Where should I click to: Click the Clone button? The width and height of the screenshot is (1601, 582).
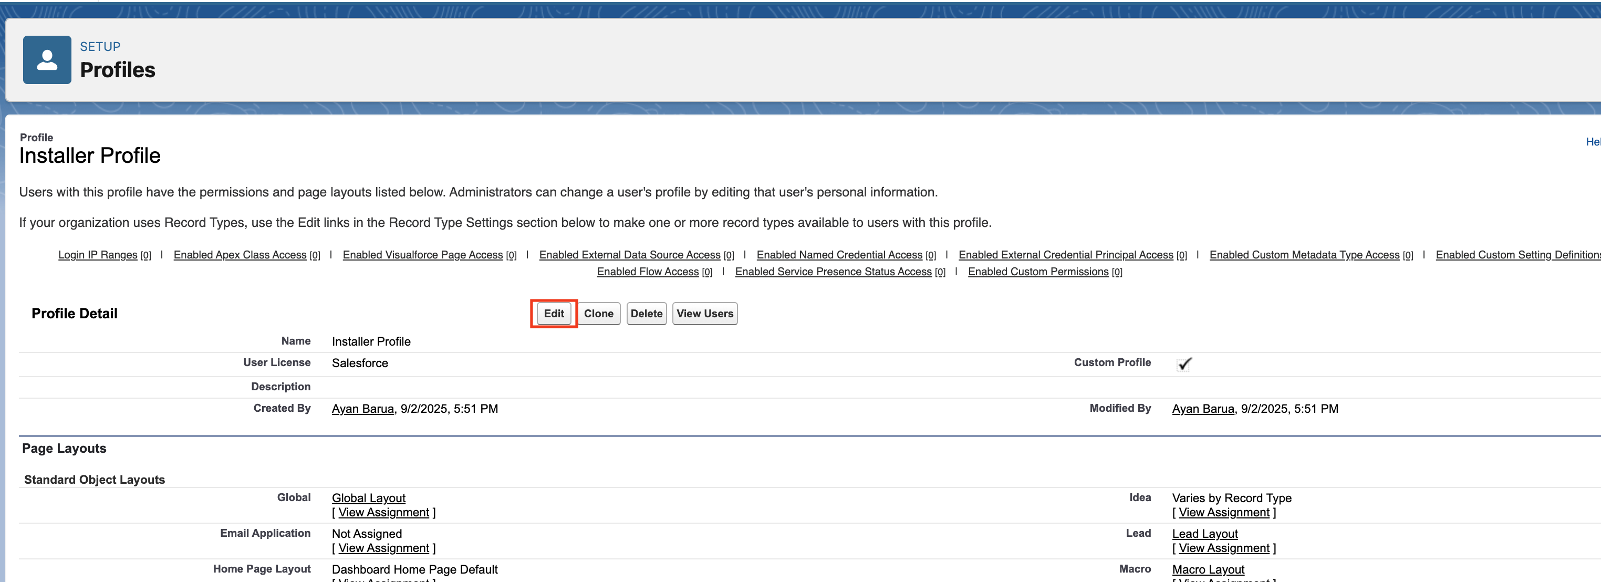[598, 314]
